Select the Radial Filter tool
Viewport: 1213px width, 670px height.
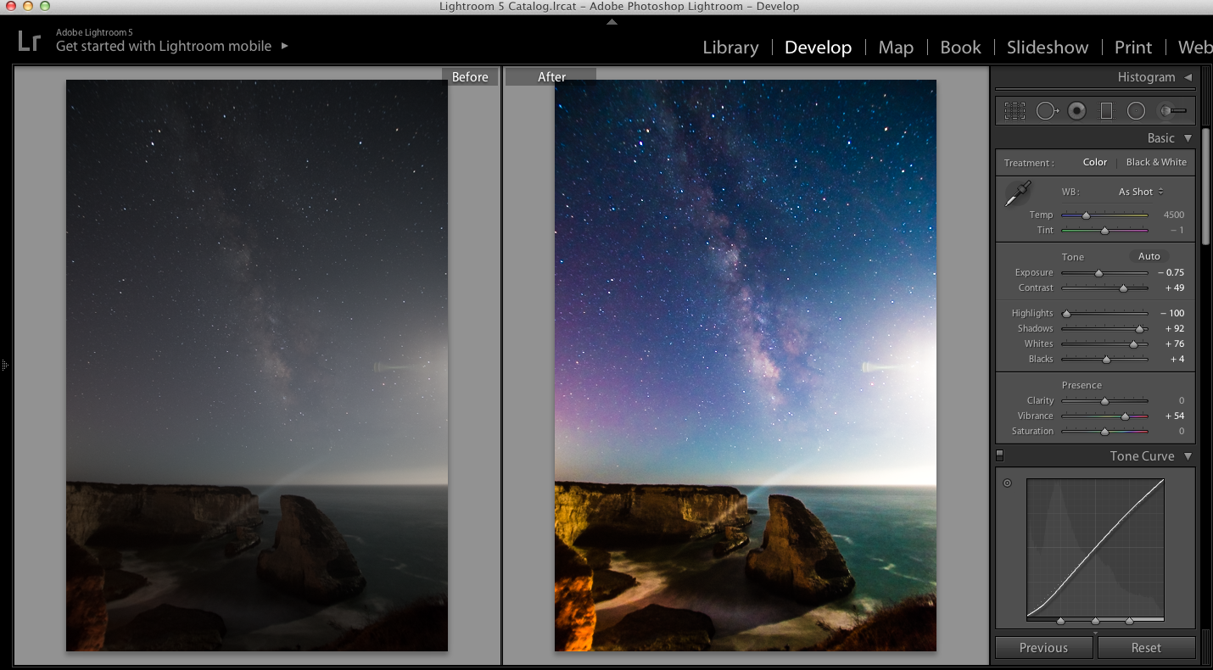pyautogui.click(x=1136, y=110)
